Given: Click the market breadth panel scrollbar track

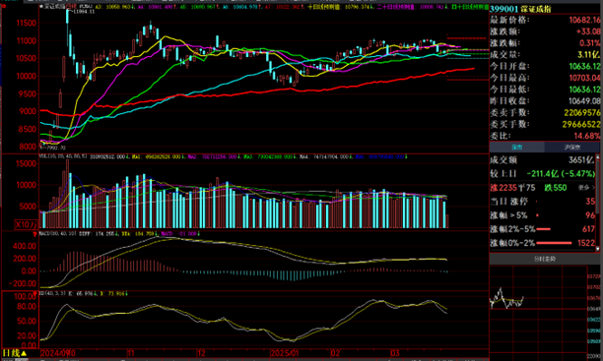Looking at the screenshot, I should click(x=598, y=203).
